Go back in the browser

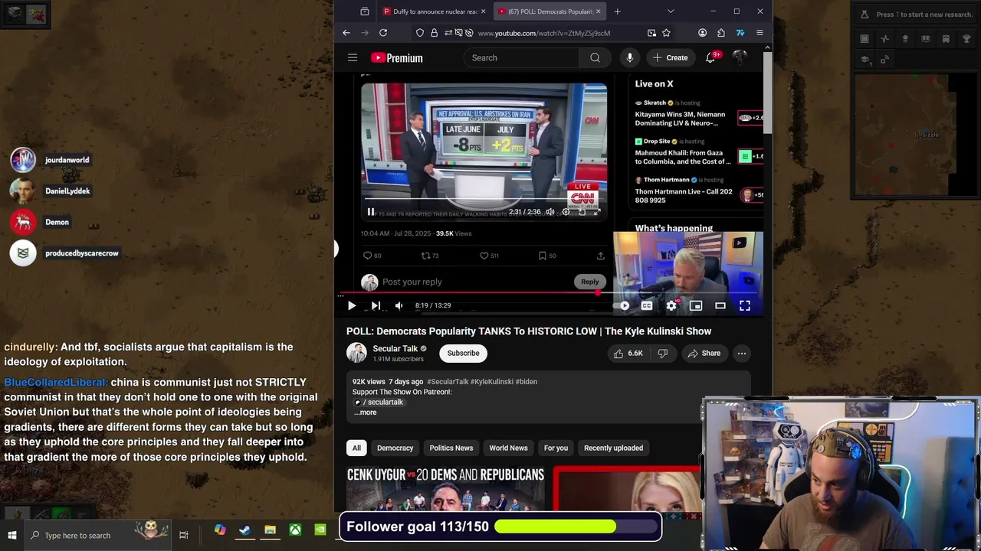(346, 33)
